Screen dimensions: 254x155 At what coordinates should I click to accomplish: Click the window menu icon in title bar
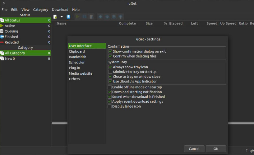[3, 3]
